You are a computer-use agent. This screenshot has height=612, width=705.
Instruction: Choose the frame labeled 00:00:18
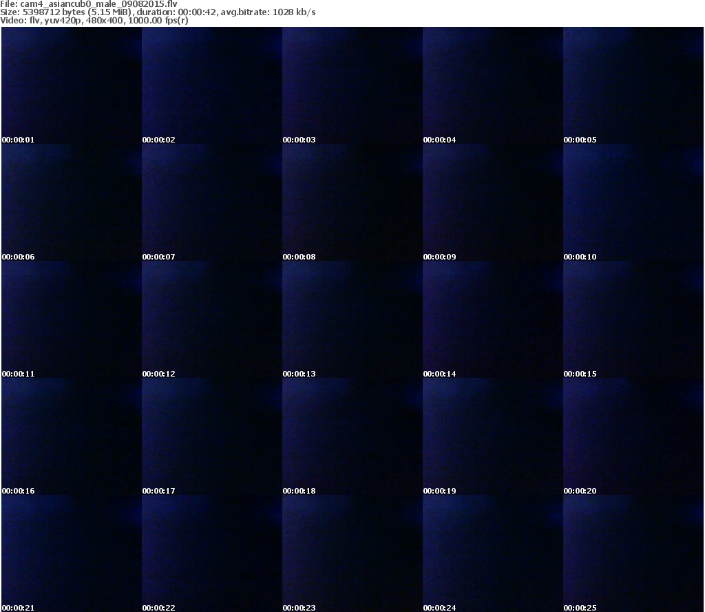click(352, 436)
